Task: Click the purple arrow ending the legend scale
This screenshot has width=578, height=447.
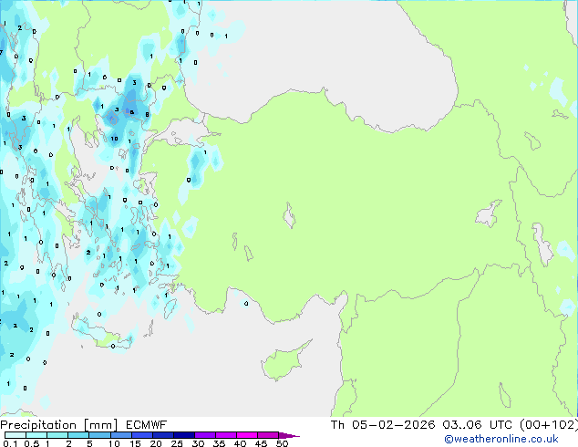Action: click(x=289, y=435)
